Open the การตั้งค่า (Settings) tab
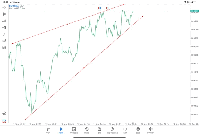The height and width of the screenshot is (139, 199). [x=151, y=130]
